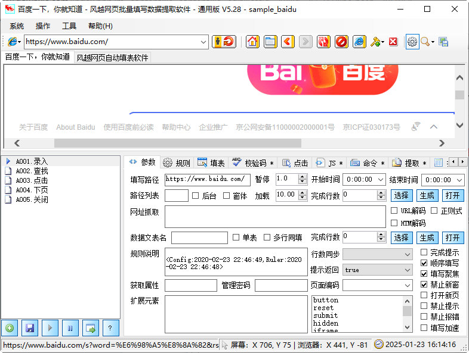The height and width of the screenshot is (353, 469).
Task: Expand the URL address bar dropdown
Action: pyautogui.click(x=203, y=42)
